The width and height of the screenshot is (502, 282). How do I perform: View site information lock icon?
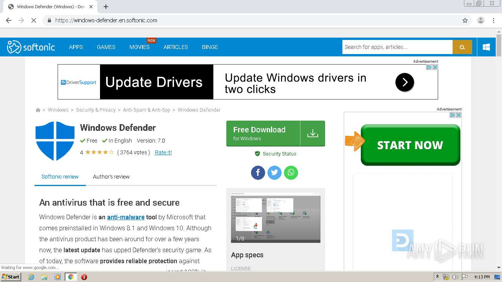tap(49, 20)
